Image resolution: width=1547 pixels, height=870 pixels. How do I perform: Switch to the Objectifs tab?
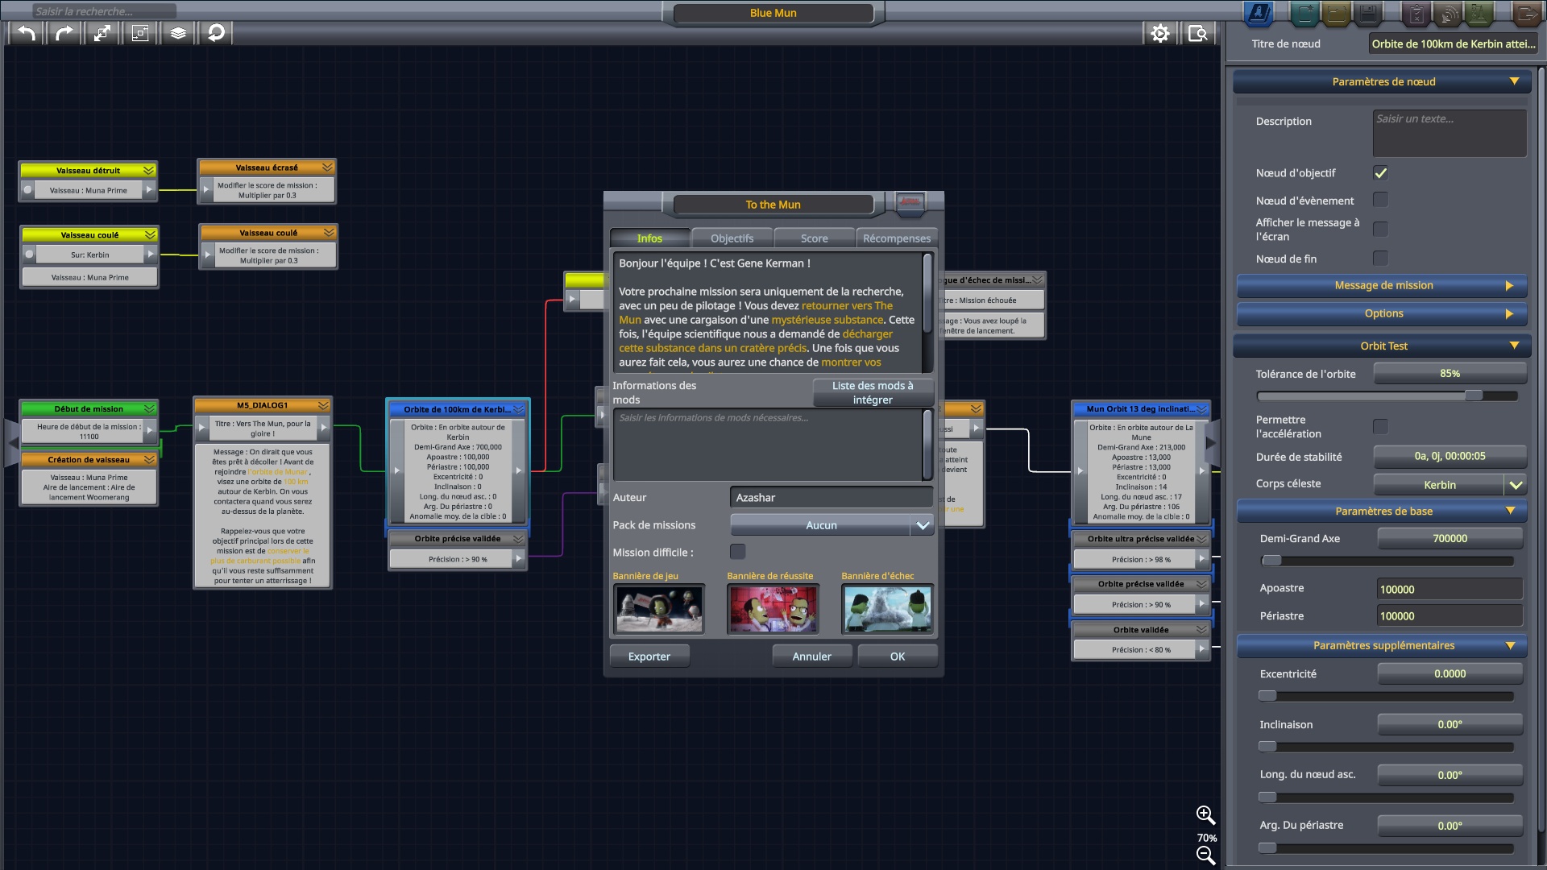pos(732,238)
